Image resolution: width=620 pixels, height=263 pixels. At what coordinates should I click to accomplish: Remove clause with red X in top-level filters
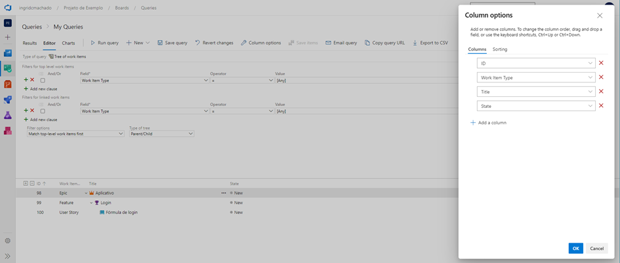(x=32, y=80)
